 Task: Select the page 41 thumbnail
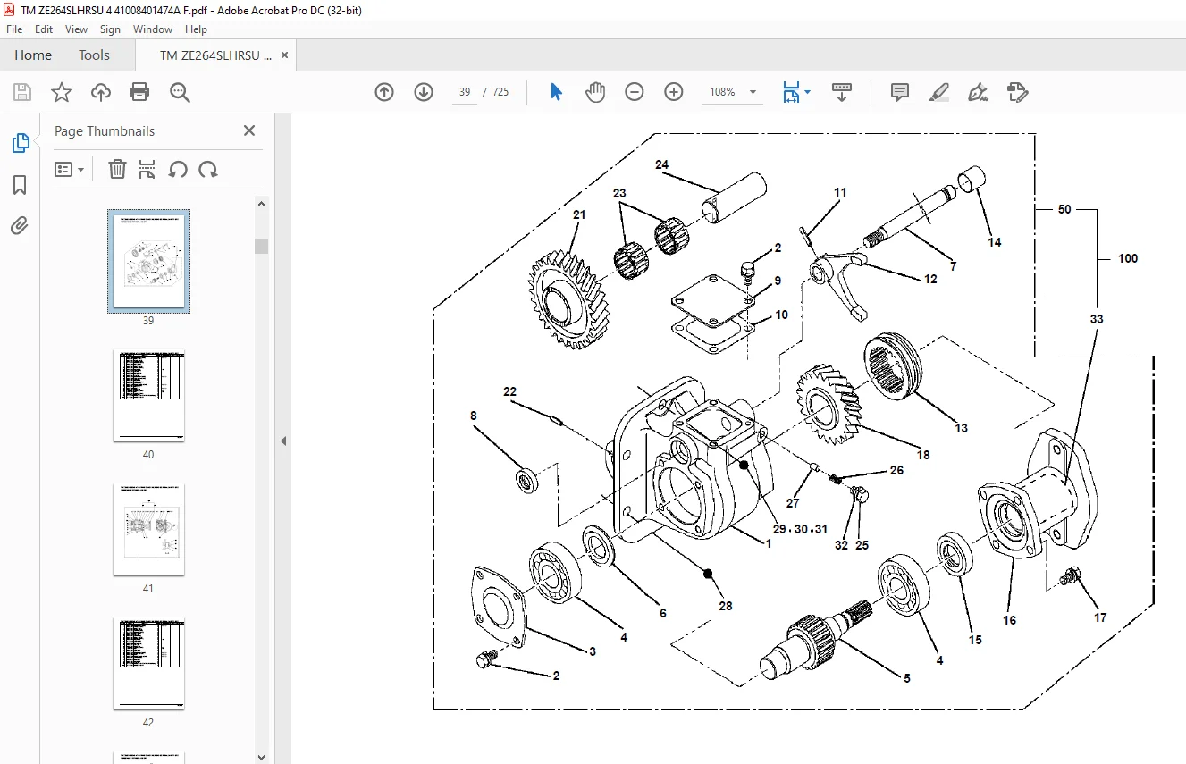tap(148, 530)
